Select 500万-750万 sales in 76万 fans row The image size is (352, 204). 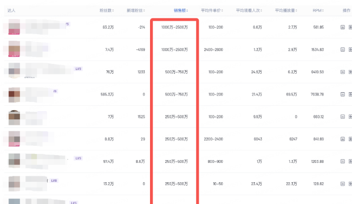(176, 72)
